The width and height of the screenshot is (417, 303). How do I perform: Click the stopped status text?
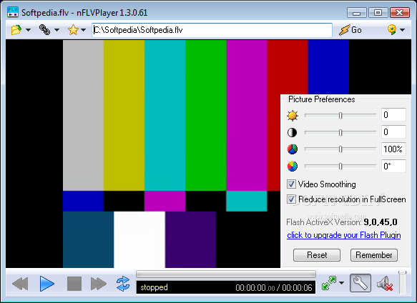tap(154, 287)
